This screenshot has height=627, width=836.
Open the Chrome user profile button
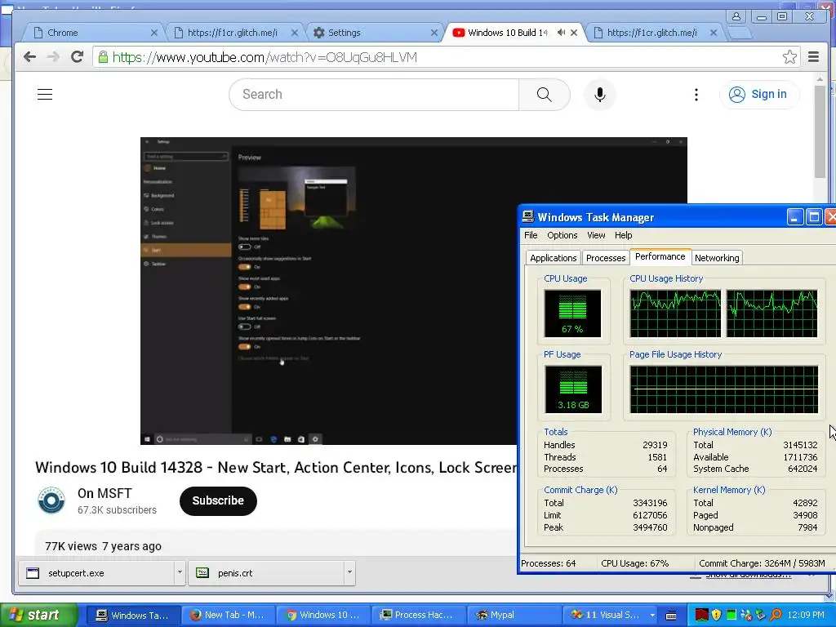tap(736, 16)
